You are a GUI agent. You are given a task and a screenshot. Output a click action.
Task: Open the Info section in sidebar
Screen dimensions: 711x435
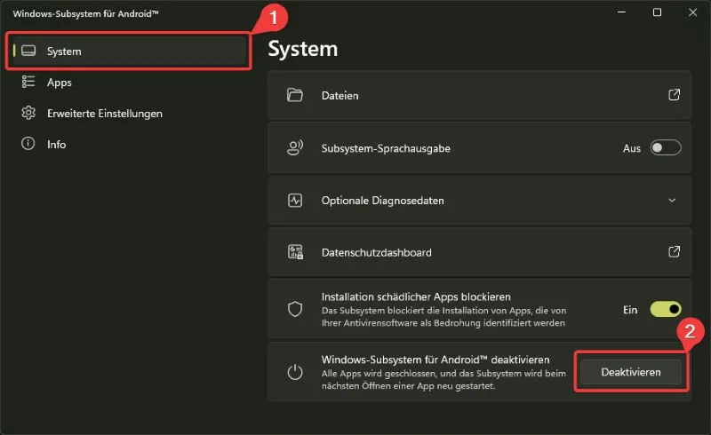[x=128, y=144]
